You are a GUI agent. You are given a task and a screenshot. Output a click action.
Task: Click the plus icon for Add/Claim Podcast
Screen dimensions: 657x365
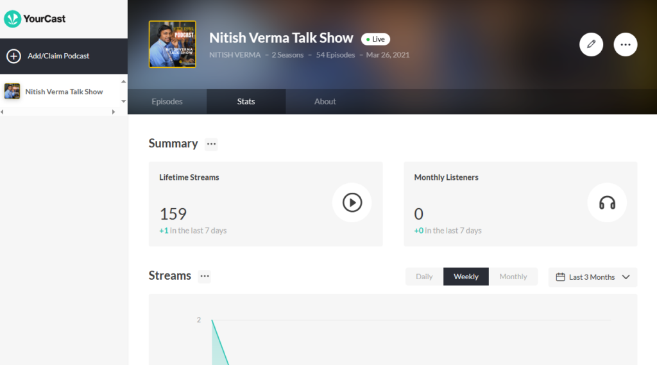point(13,56)
